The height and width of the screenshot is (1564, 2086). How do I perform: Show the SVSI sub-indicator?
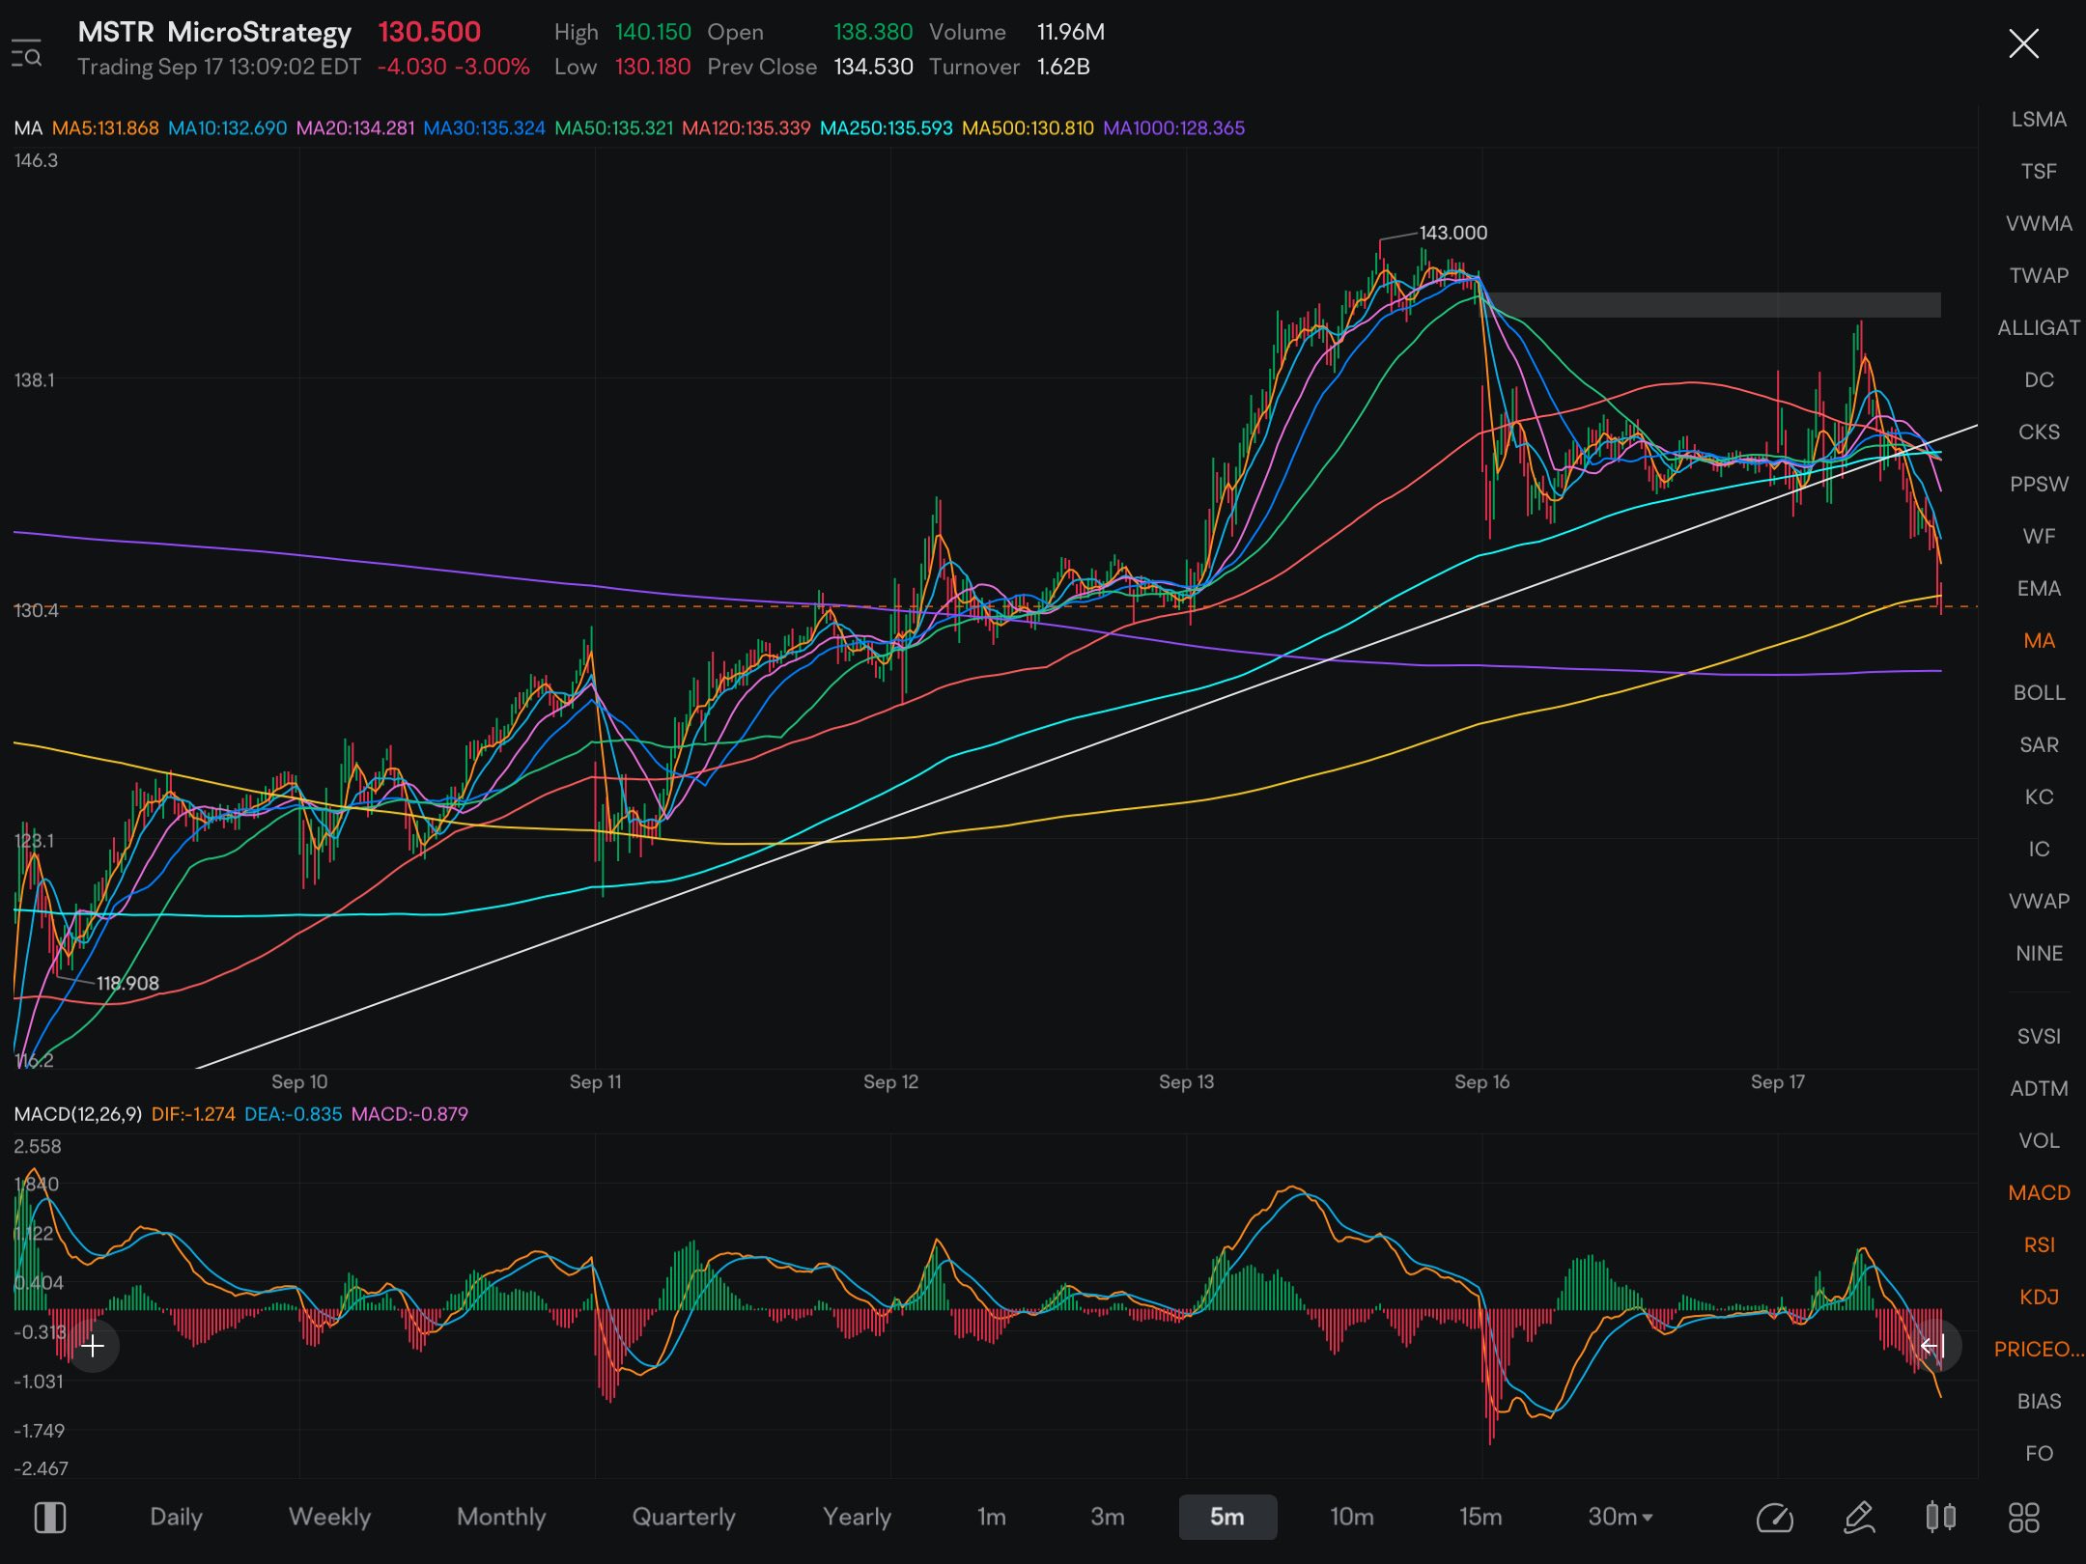[2039, 1037]
